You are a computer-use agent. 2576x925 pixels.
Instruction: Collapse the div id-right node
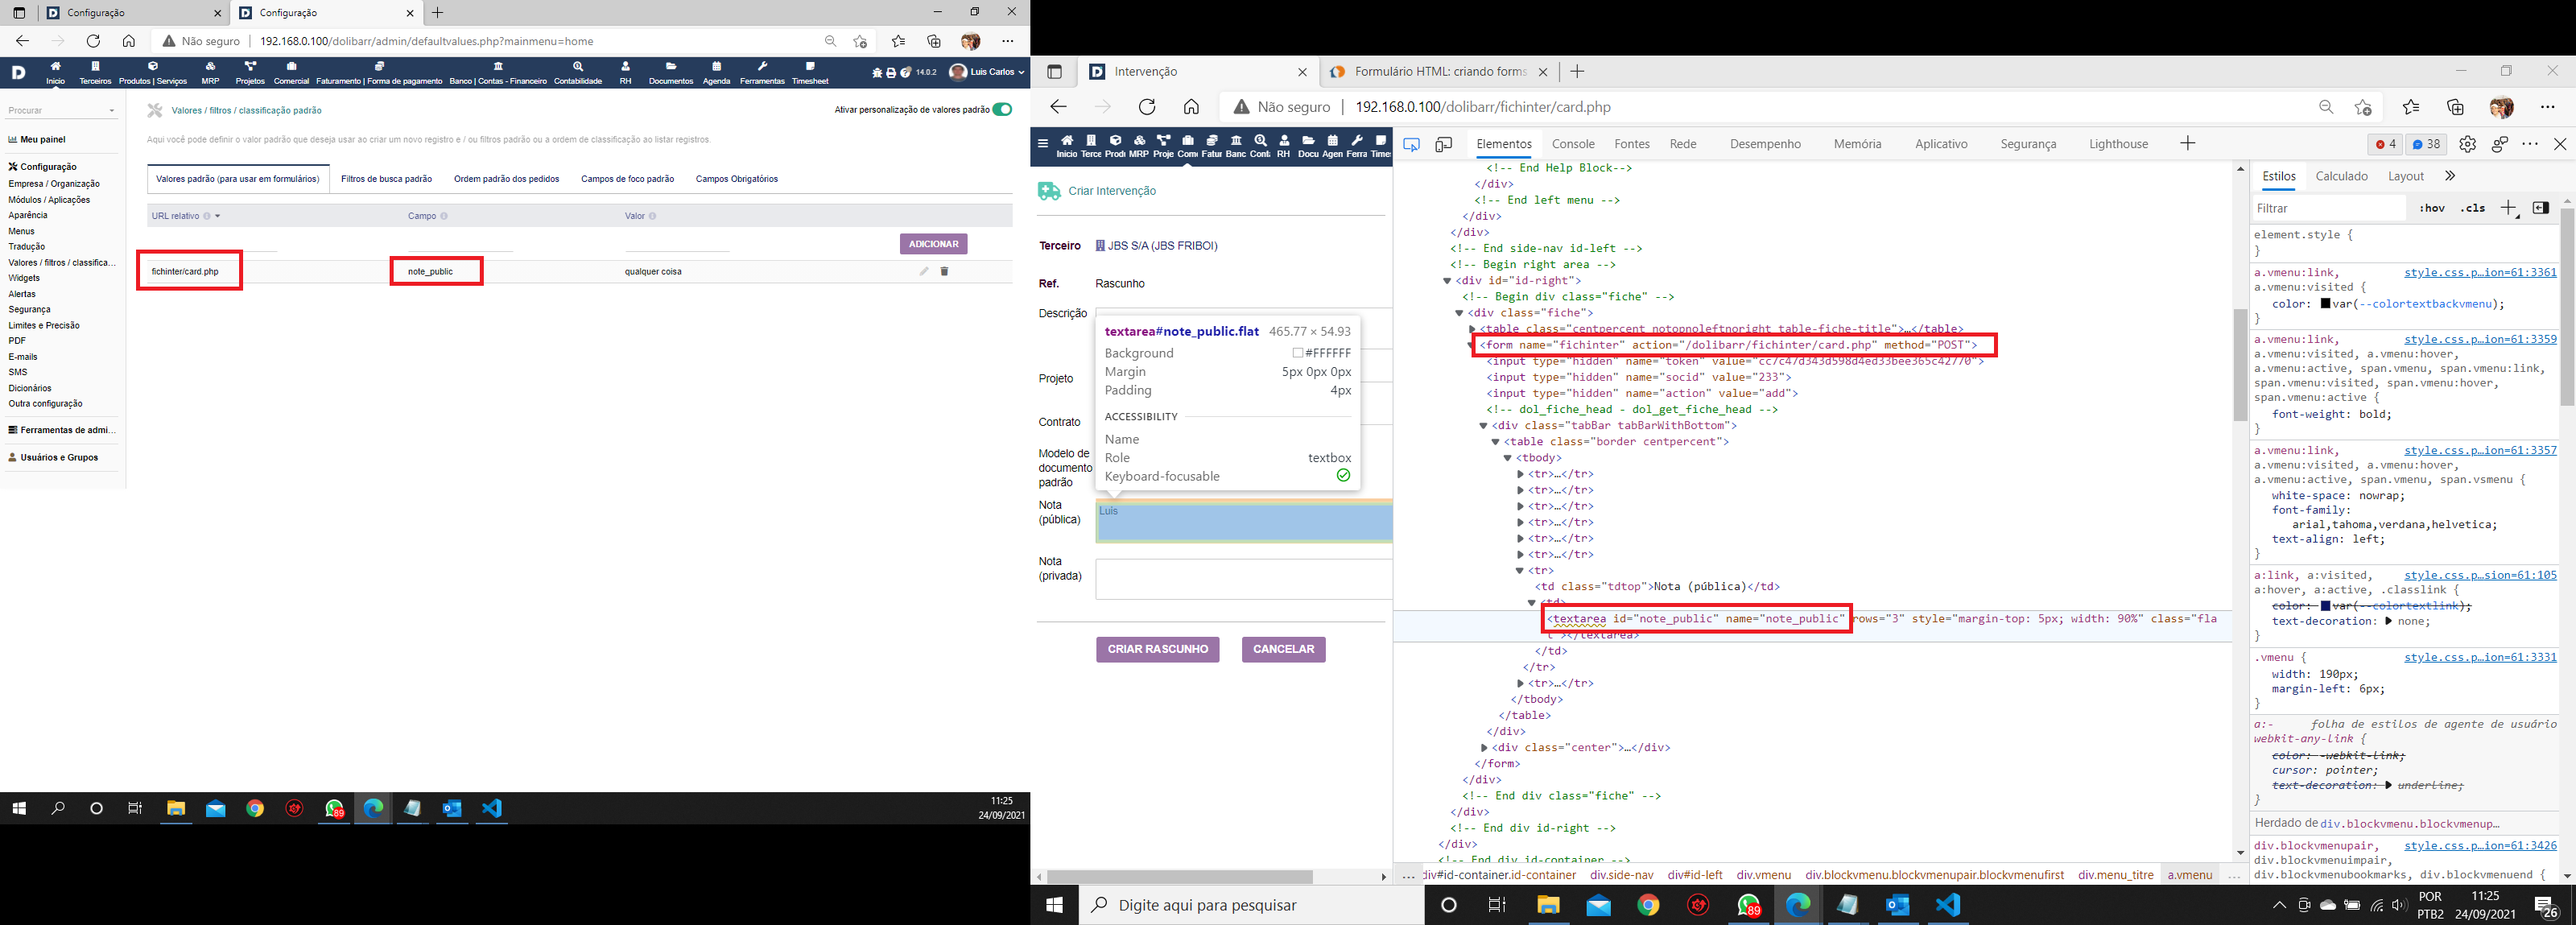[1447, 281]
